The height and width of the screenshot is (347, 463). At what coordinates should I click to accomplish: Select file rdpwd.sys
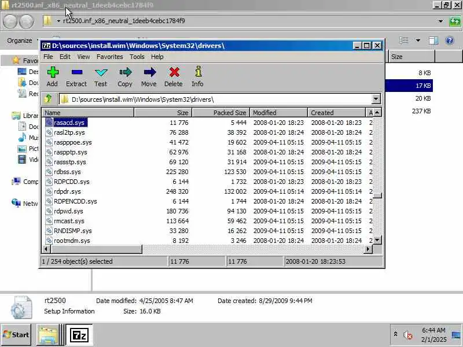coord(68,211)
